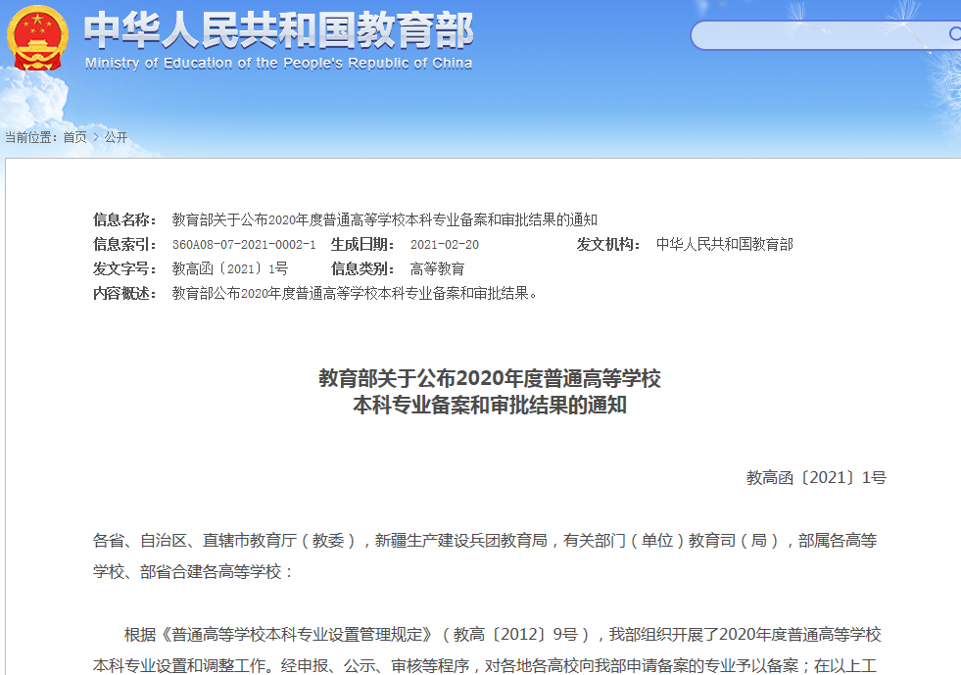The width and height of the screenshot is (961, 675).
Task: Click the summary sentence beside 内容概述
Action: click(x=355, y=293)
